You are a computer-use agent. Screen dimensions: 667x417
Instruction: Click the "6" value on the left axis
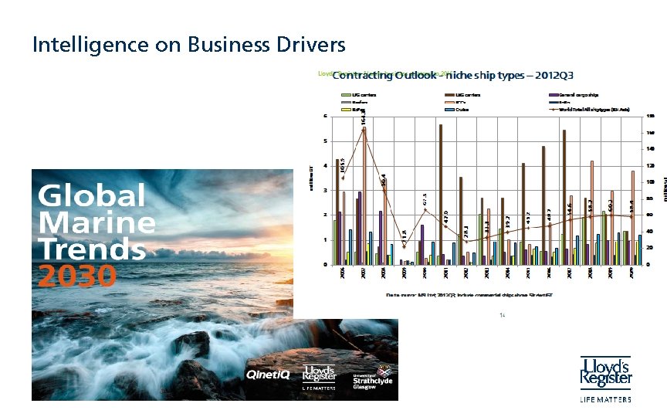(x=326, y=116)
